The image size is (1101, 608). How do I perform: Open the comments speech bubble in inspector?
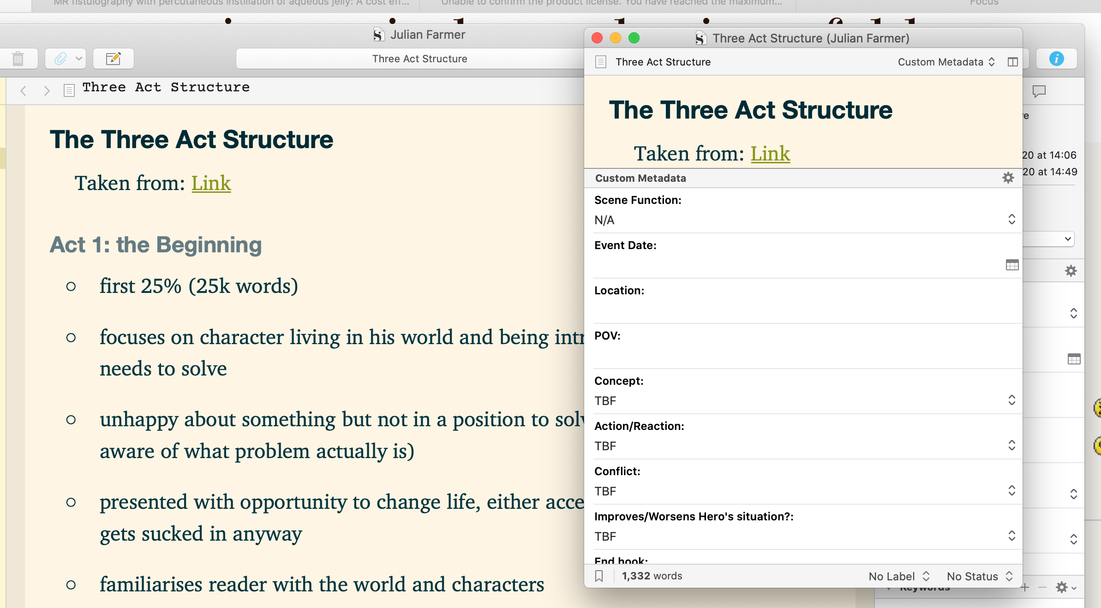1039,91
